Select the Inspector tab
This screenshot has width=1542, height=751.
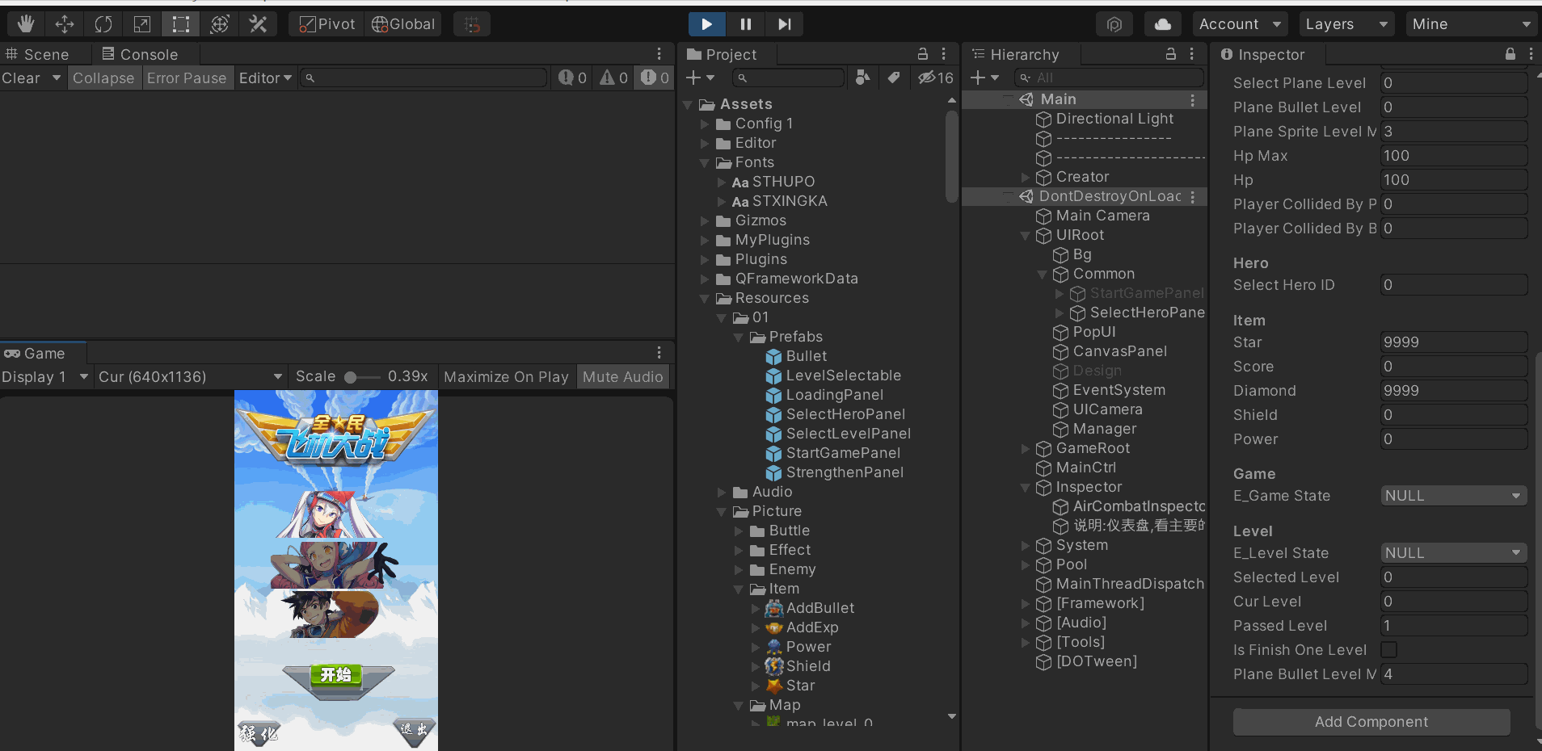pos(1262,54)
